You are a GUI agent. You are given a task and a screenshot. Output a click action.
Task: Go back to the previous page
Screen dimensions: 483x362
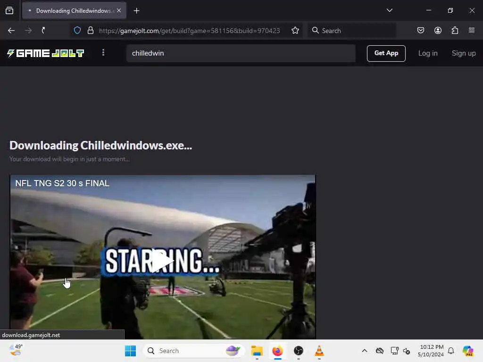11,31
